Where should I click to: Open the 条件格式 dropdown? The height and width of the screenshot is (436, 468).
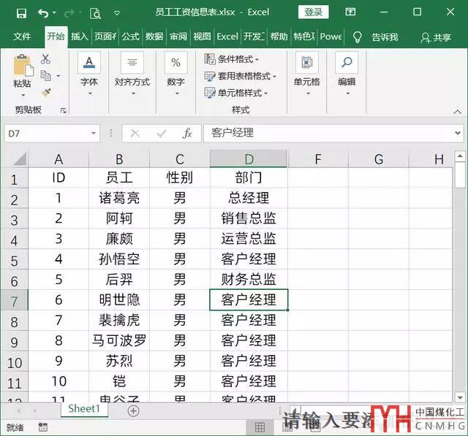233,59
